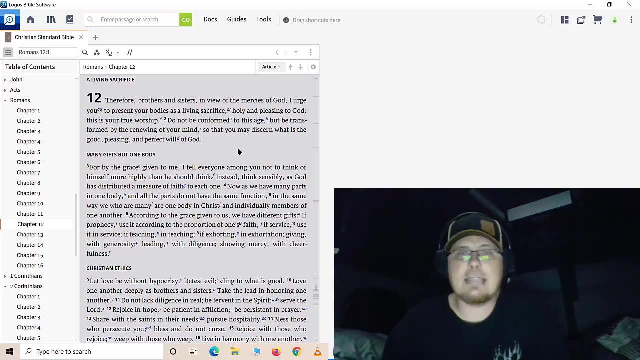
Task: Click the MANY GIFTS BUT ONE BODY heading
Action: point(121,155)
